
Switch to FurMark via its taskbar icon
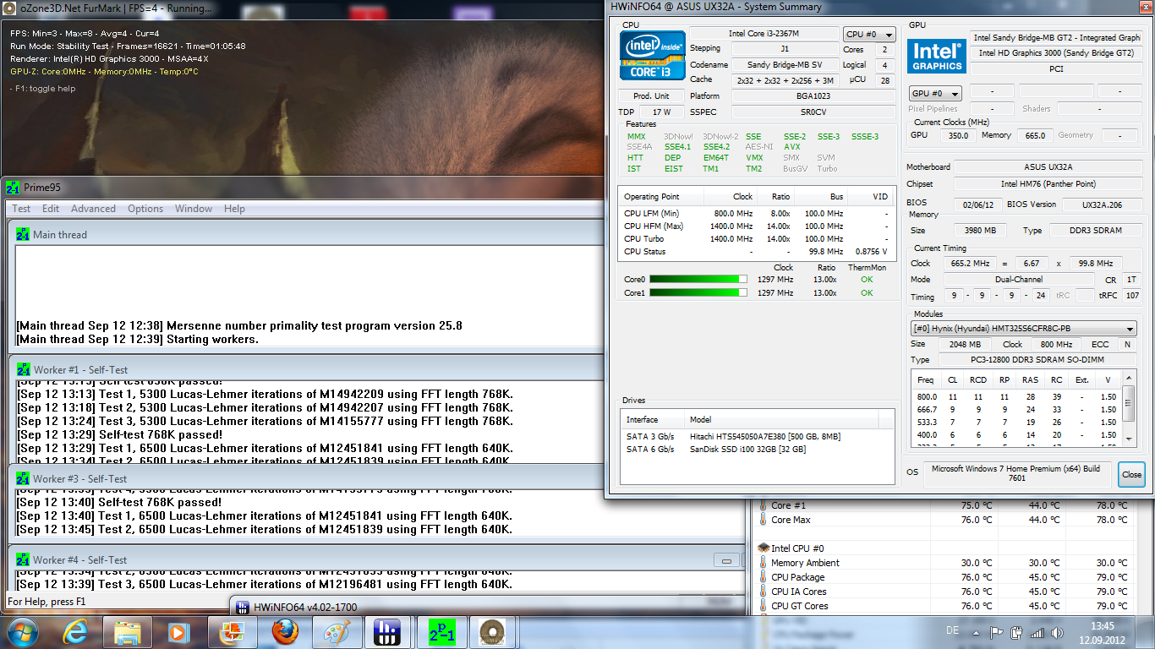(x=492, y=632)
